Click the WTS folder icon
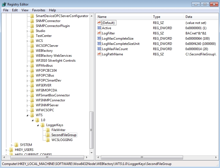 (x=32, y=115)
